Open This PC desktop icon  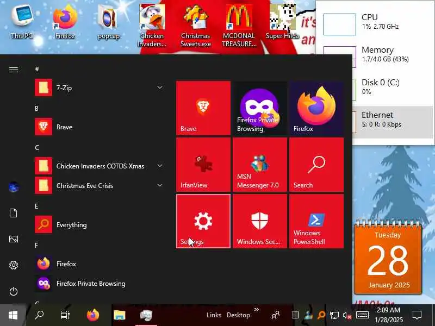tap(22, 22)
